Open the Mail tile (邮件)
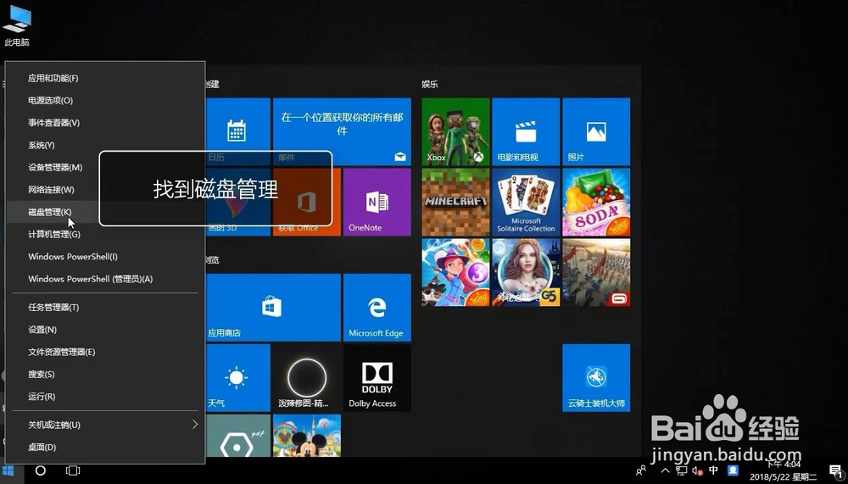The width and height of the screenshot is (848, 484). pyautogui.click(x=342, y=131)
